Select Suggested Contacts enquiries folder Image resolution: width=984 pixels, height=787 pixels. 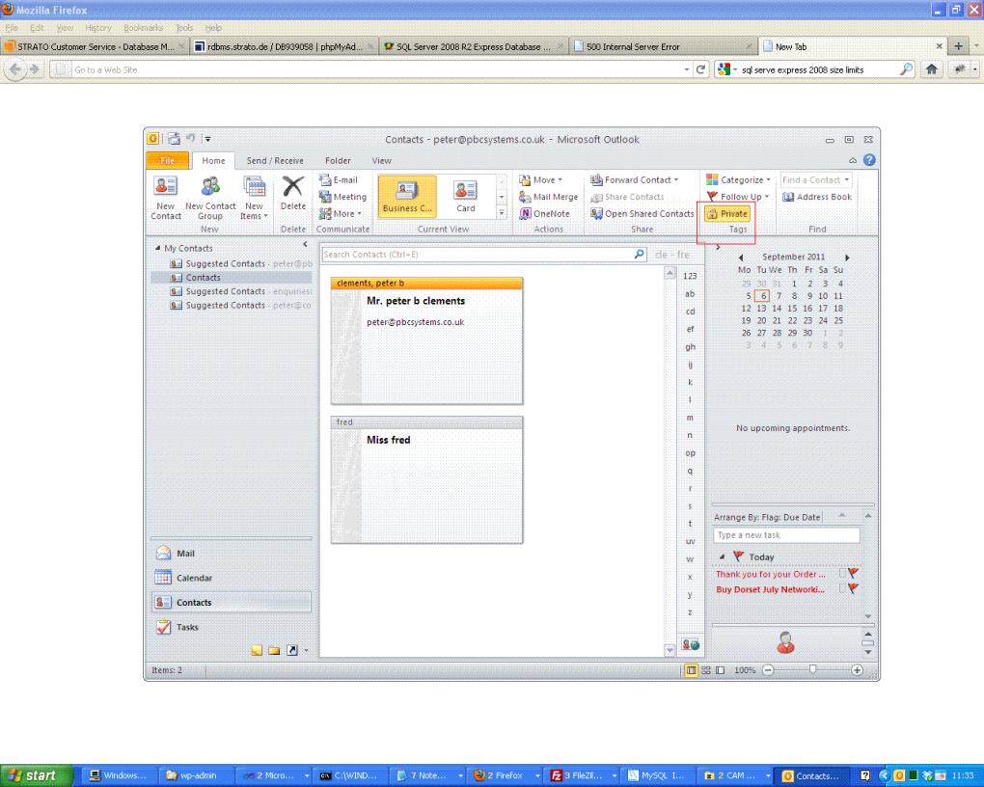[x=239, y=291]
